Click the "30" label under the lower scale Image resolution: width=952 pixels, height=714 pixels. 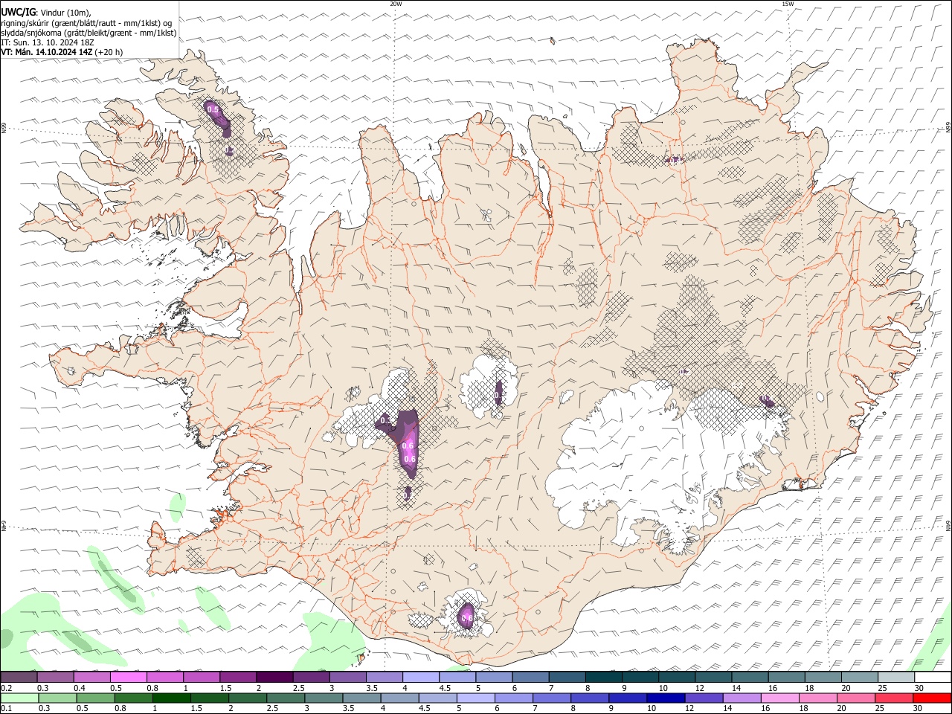pyautogui.click(x=918, y=708)
